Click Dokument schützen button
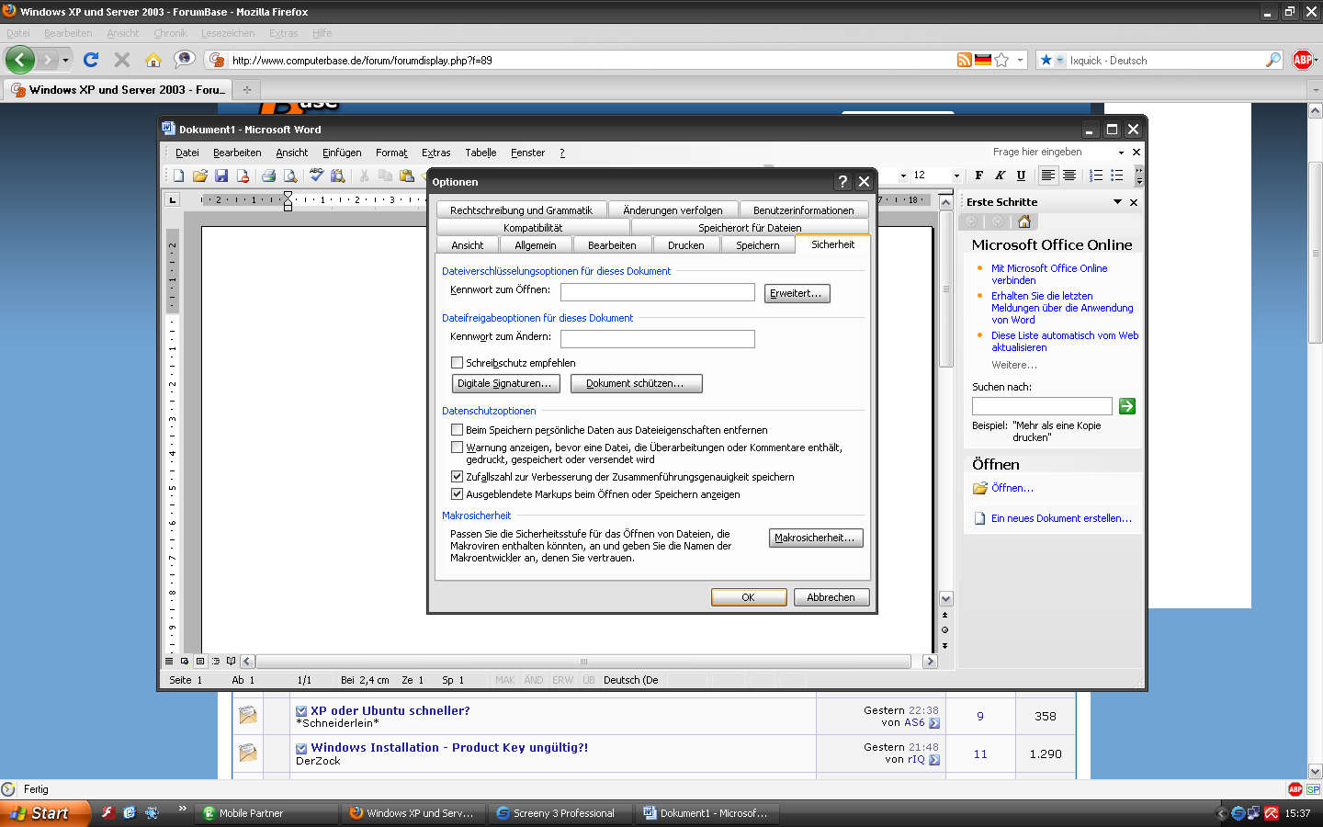Screen dimensions: 1323x827 [636, 383]
